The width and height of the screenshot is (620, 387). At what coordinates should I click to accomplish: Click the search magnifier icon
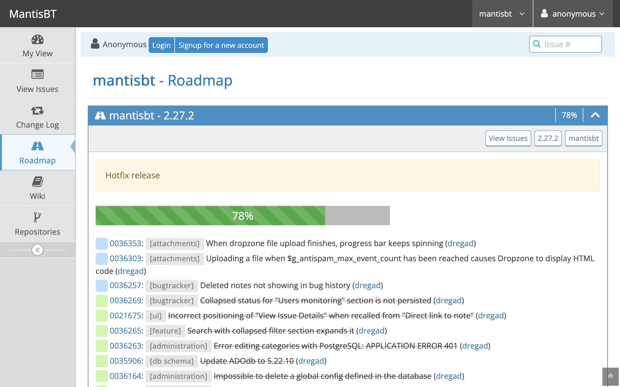(537, 44)
